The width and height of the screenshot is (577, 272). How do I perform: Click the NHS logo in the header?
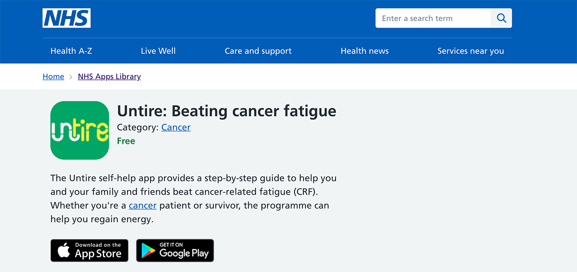(x=67, y=18)
